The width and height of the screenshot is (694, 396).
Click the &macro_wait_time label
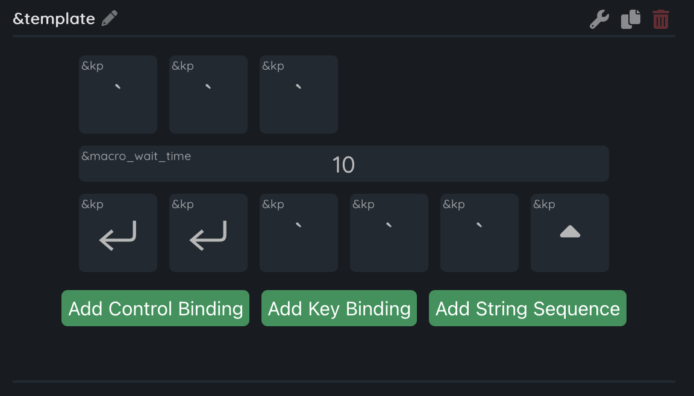pos(136,156)
